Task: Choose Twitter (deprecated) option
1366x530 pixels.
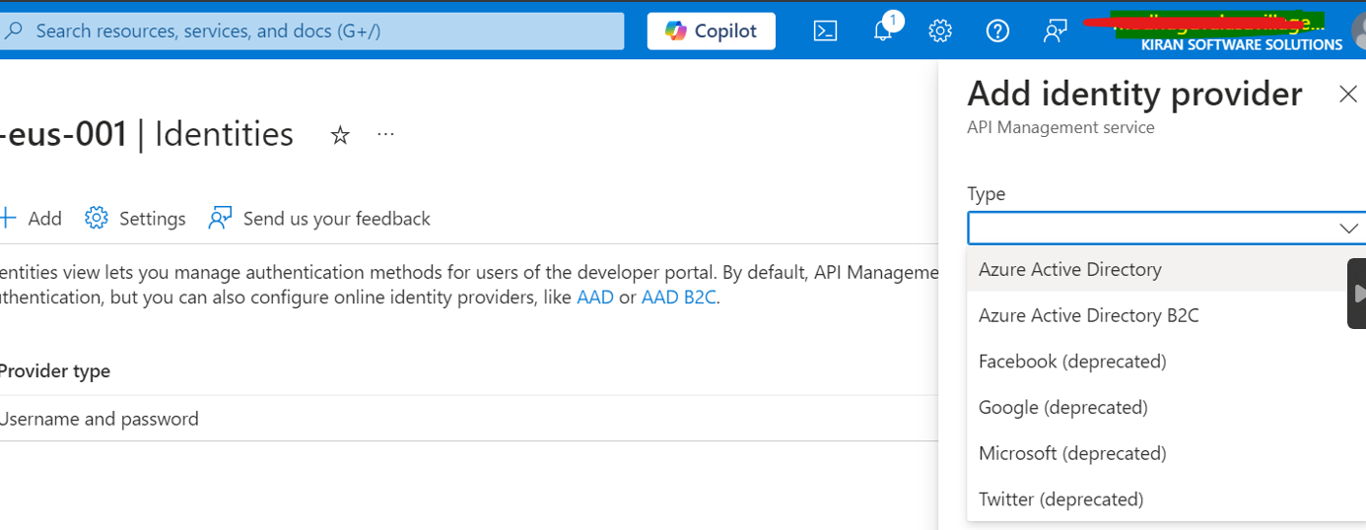Action: pyautogui.click(x=1166, y=499)
